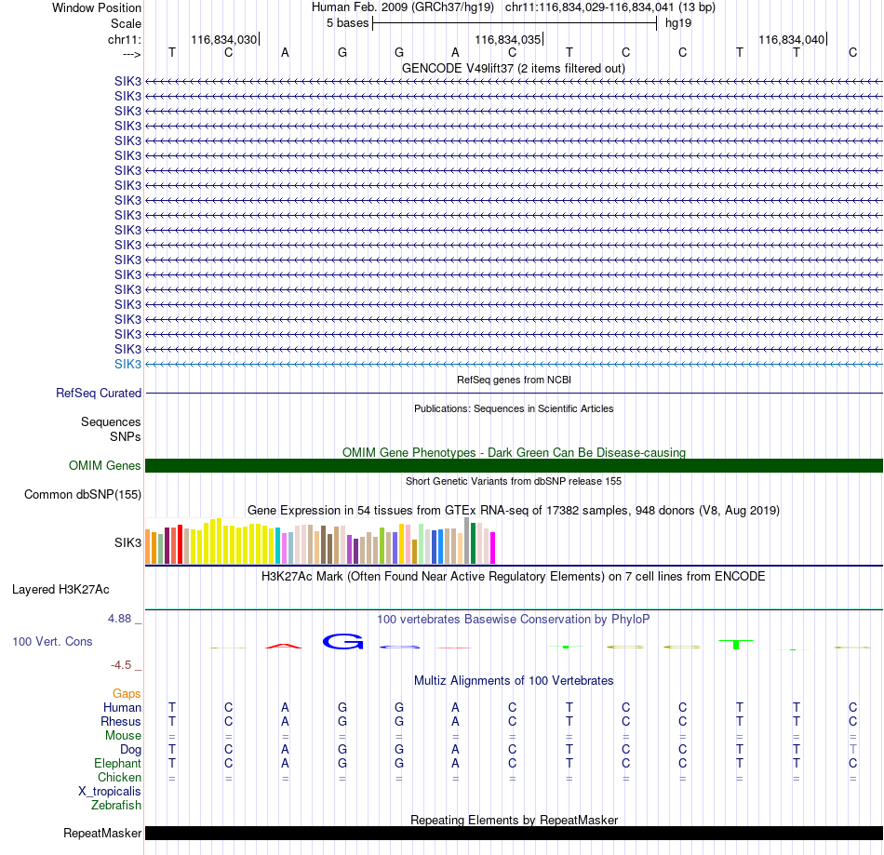
Task: Click the Dog species alignment label
Action: tap(130, 750)
